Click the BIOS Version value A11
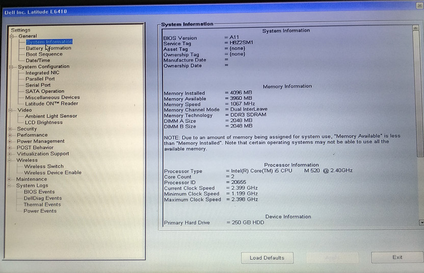Image resolution: width=424 pixels, height=273 pixels. point(234,37)
